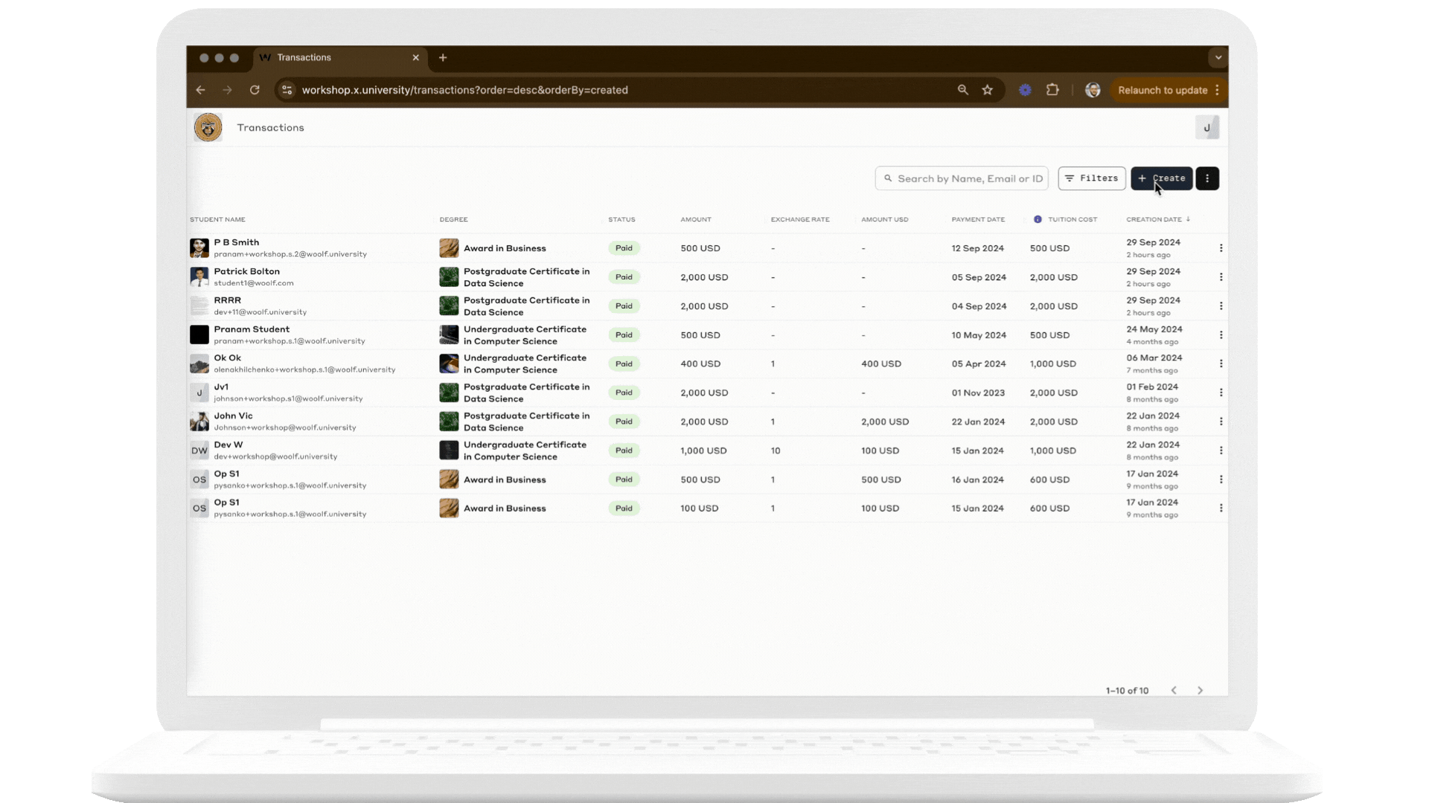Click the DW avatar for Dev W
Viewport: 1429px width, 803px height.
[x=199, y=451]
